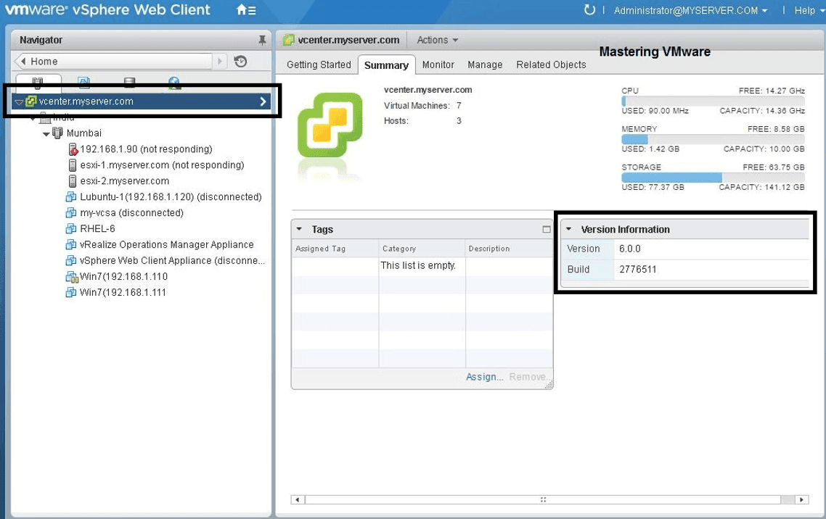Minimize the Tags panel with its square icon
Image resolution: width=826 pixels, height=519 pixels.
(x=547, y=229)
